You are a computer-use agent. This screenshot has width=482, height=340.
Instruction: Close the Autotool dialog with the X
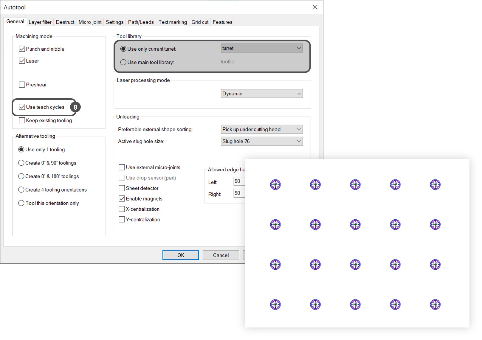pyautogui.click(x=315, y=7)
